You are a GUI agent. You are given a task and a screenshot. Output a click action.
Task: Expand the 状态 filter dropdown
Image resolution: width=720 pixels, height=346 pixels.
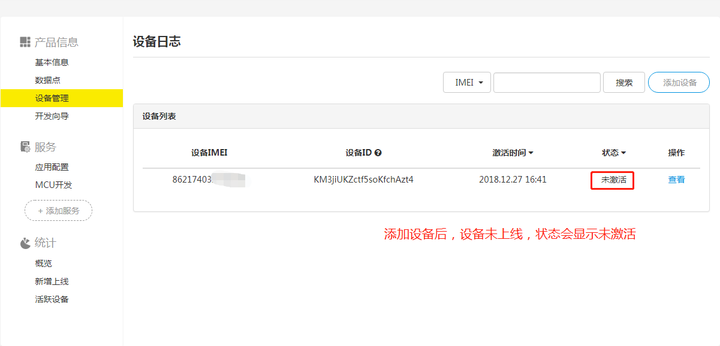point(623,153)
